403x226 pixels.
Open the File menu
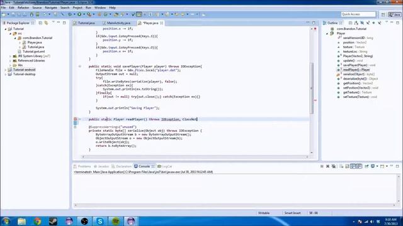(3, 8)
